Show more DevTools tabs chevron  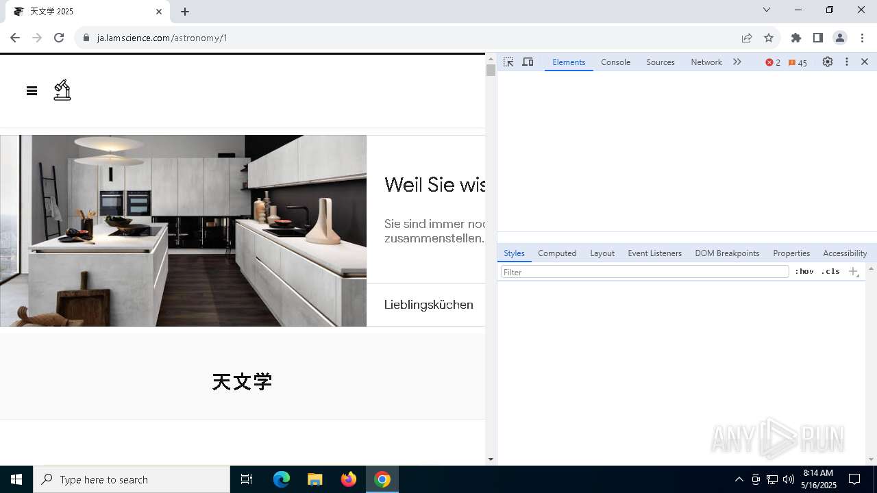click(737, 62)
